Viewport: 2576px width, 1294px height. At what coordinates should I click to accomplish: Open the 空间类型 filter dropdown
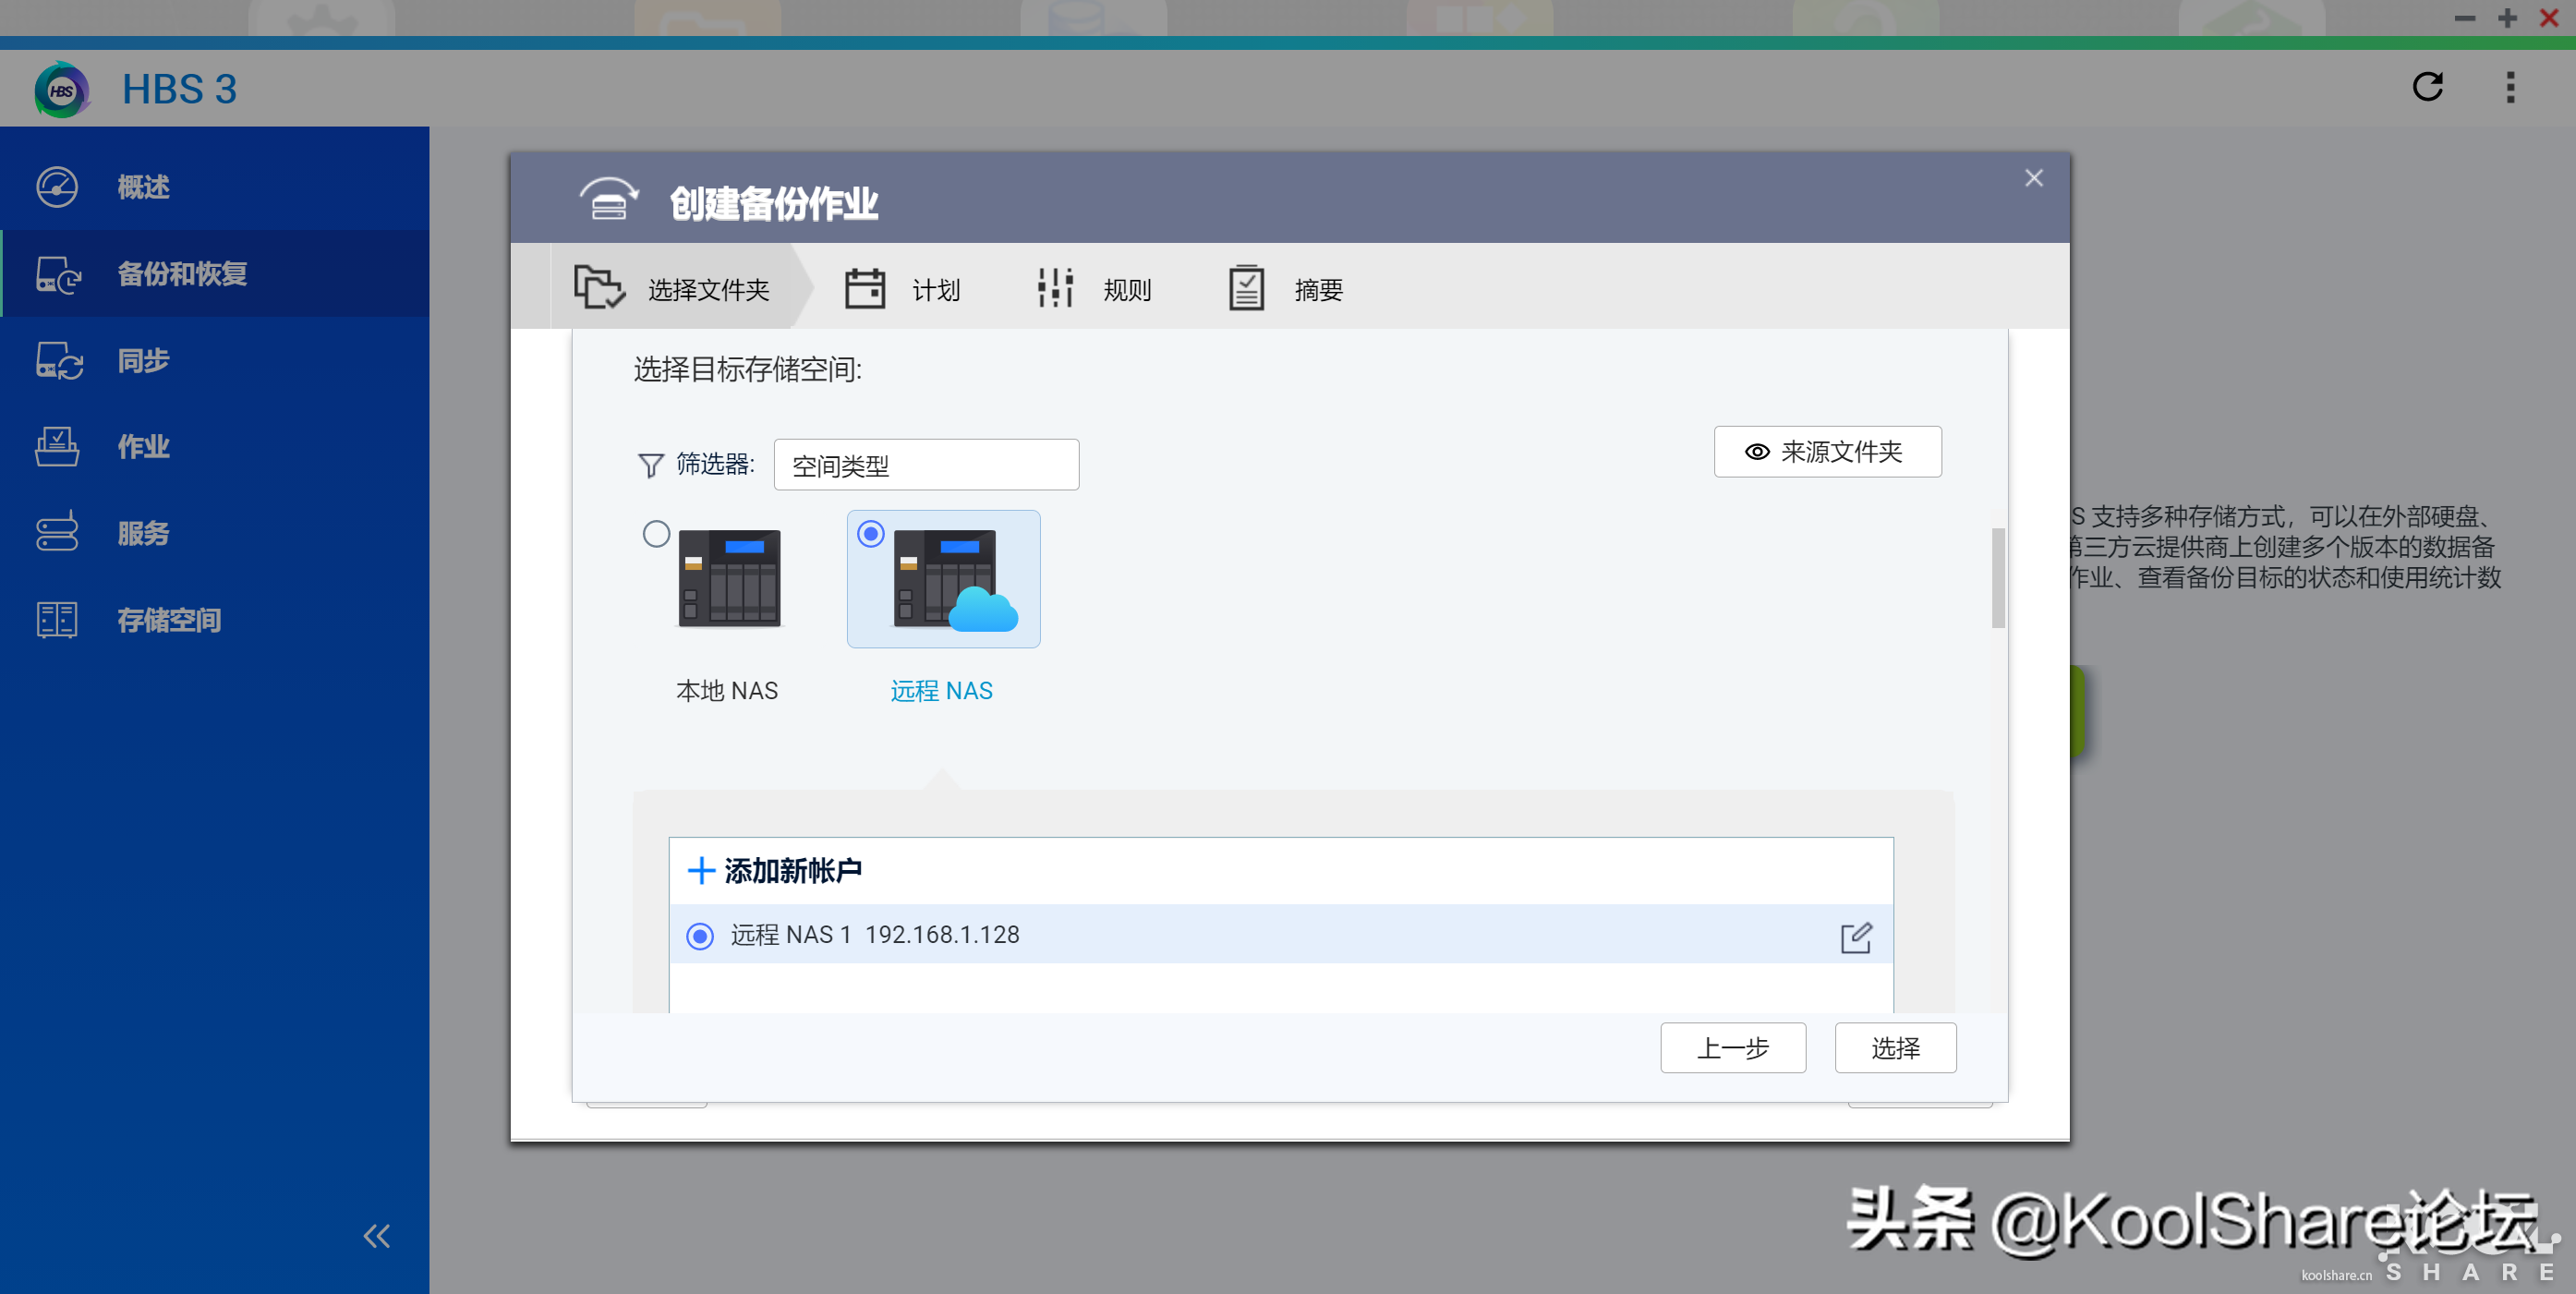pos(926,465)
